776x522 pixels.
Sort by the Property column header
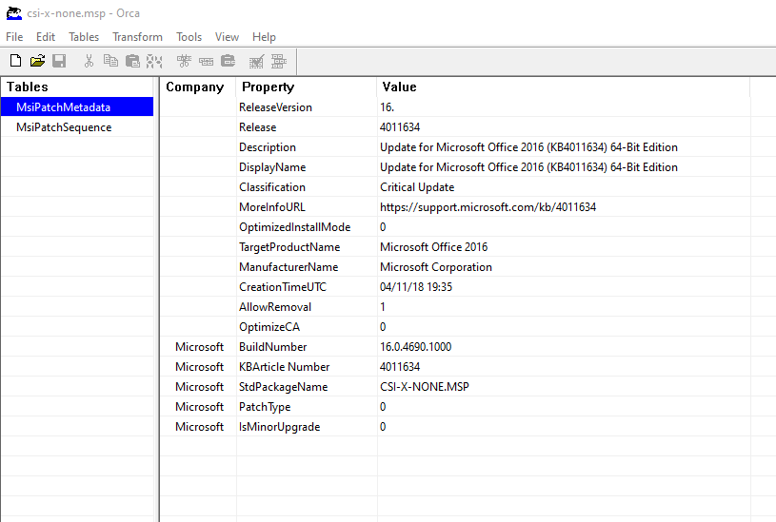[x=307, y=87]
